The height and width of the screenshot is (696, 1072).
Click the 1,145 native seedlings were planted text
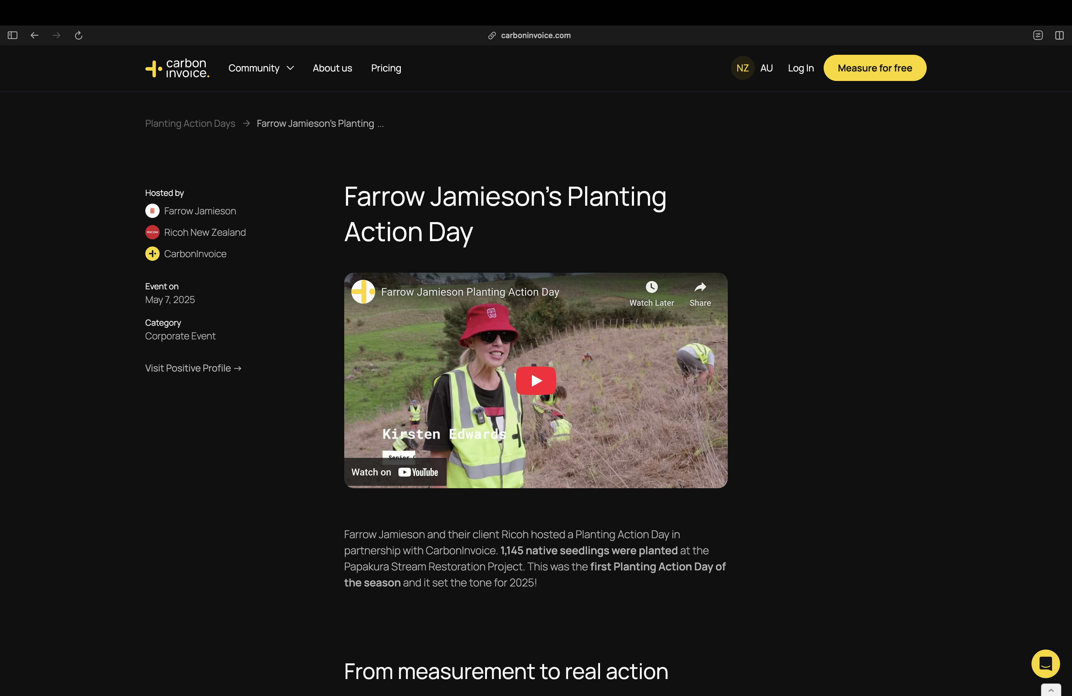coord(589,551)
